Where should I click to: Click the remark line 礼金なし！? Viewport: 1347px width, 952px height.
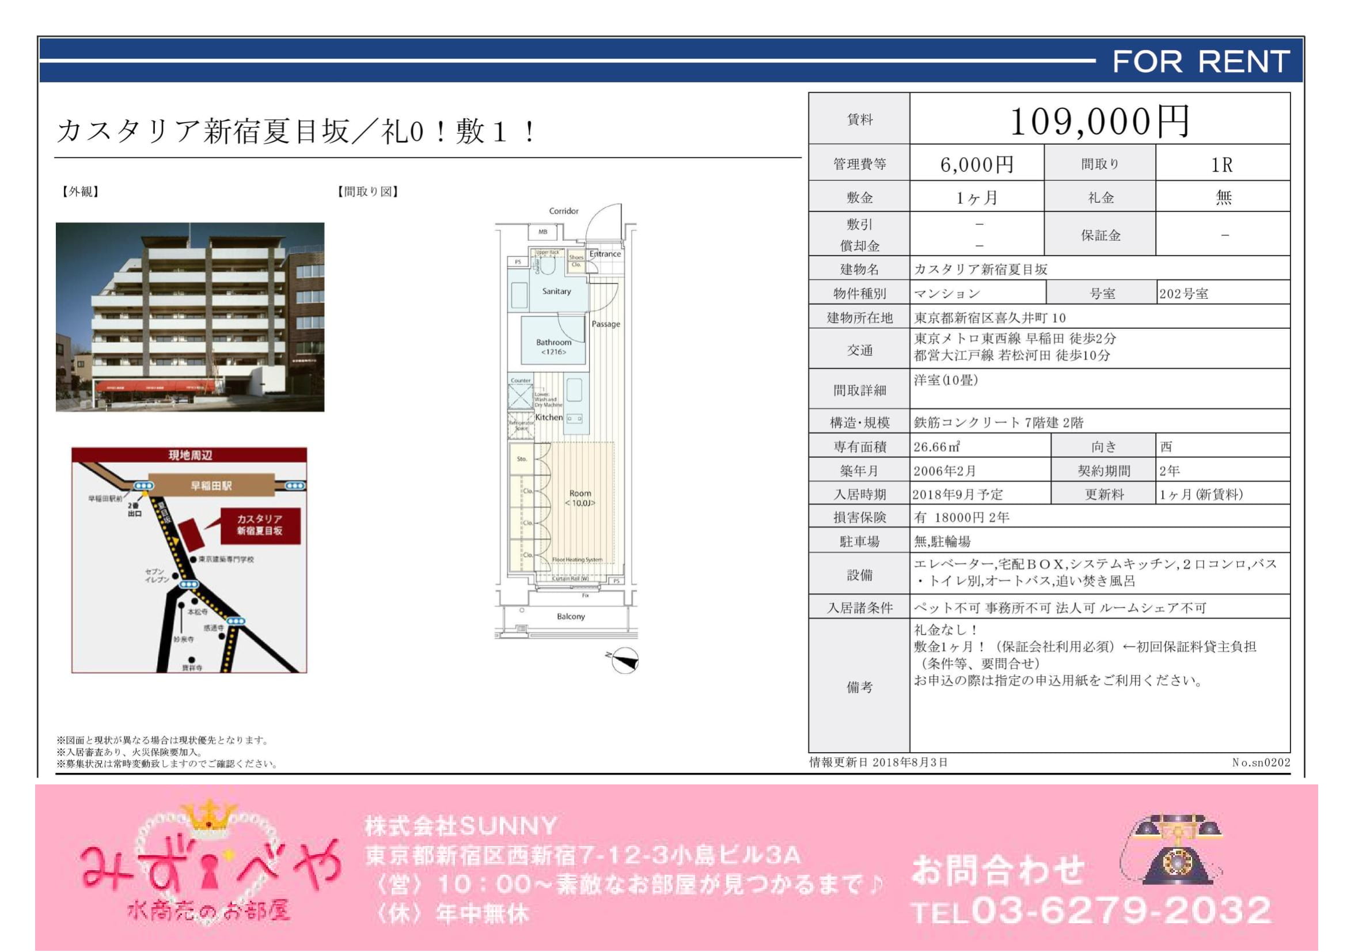click(x=946, y=630)
